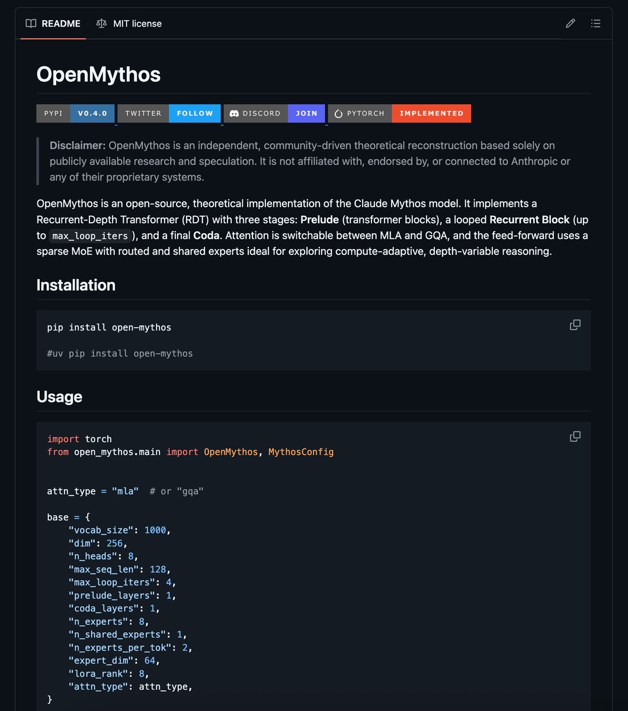
Task: Click the "n_heads": 8 line
Action: [x=104, y=556]
